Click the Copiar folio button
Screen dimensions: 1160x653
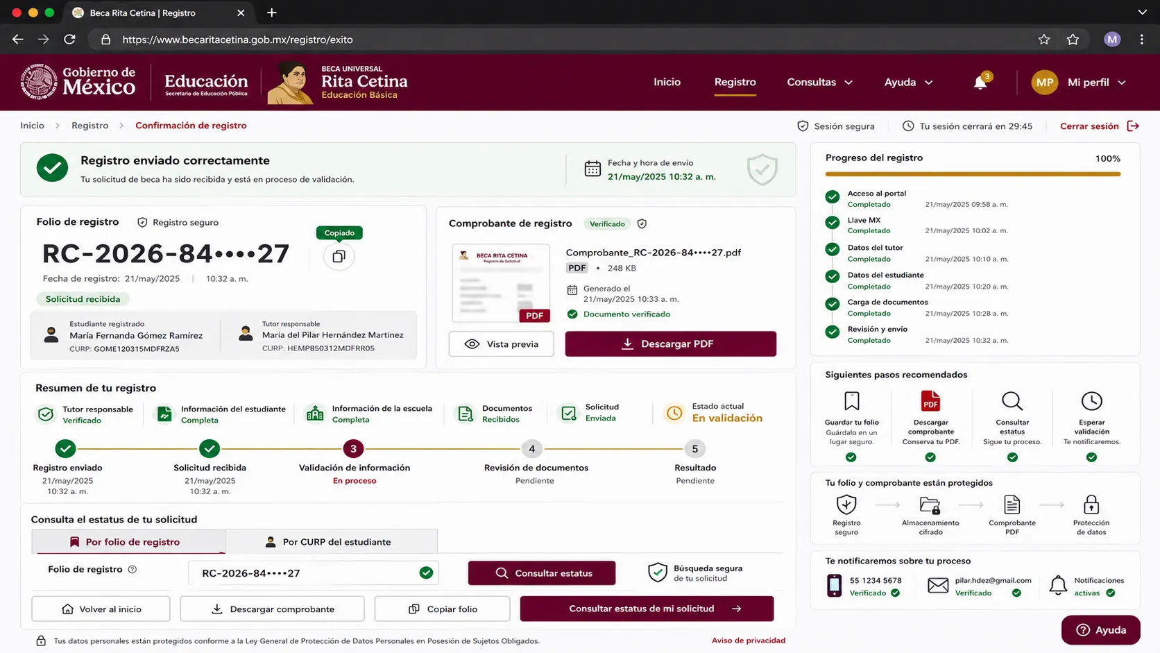click(x=442, y=609)
